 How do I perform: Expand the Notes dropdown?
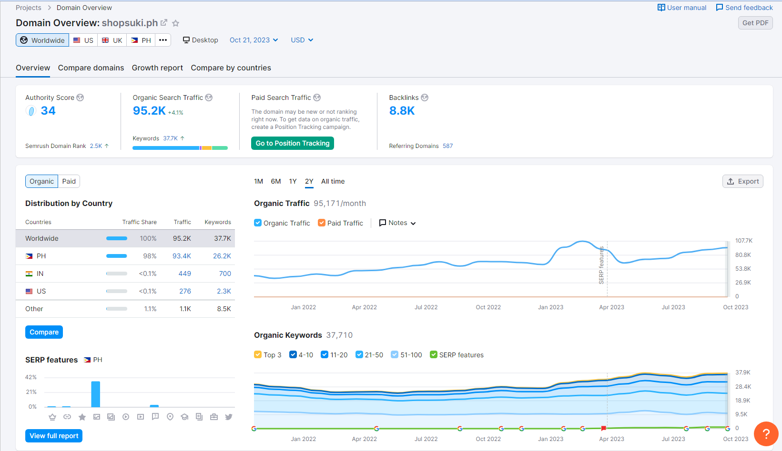click(x=397, y=223)
